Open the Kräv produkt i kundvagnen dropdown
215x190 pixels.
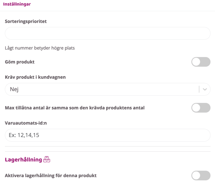coord(103,89)
